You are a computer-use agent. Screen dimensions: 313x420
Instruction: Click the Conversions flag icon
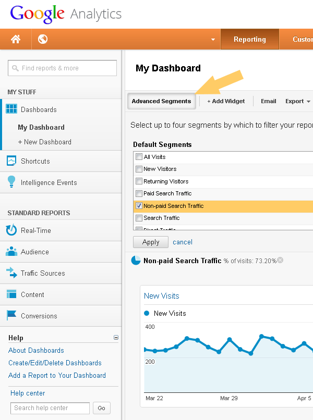coord(11,315)
